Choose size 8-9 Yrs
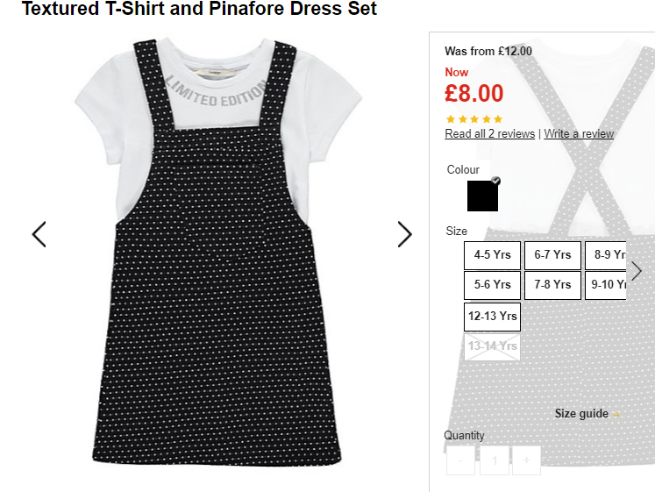This screenshot has height=492, width=655. click(605, 255)
